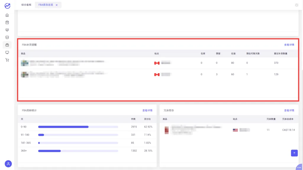This screenshot has height=170, width=303.
Task: Click the clock history icon top right
Action: click(296, 5)
